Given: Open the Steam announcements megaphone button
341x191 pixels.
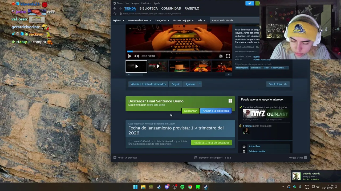Looking at the screenshot, I should point(250,3).
